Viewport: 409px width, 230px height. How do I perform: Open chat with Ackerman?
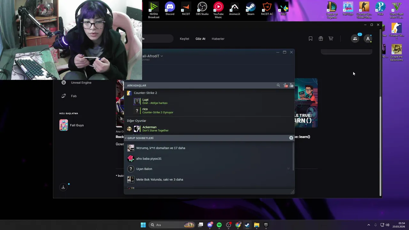(209, 129)
